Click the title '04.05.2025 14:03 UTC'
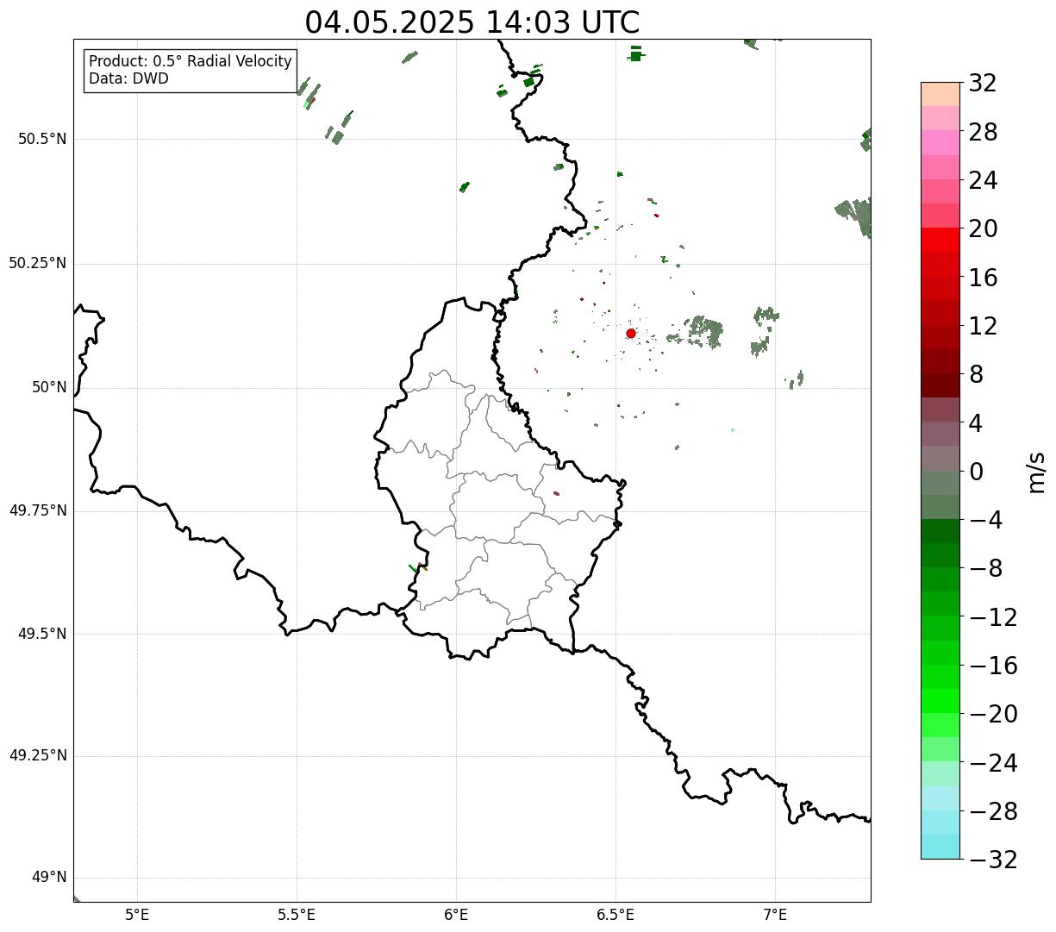The height and width of the screenshot is (932, 1056). click(x=472, y=22)
